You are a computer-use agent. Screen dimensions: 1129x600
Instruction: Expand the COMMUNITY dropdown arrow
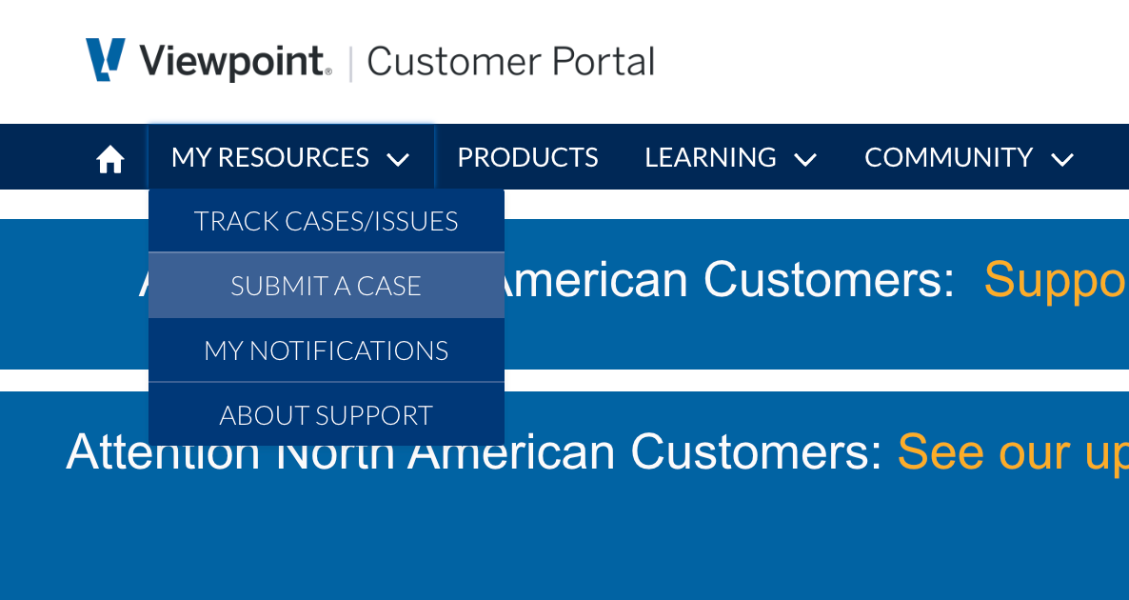click(x=1062, y=159)
